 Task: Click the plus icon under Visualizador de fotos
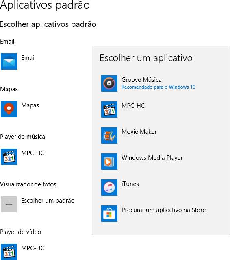[x=9, y=204]
